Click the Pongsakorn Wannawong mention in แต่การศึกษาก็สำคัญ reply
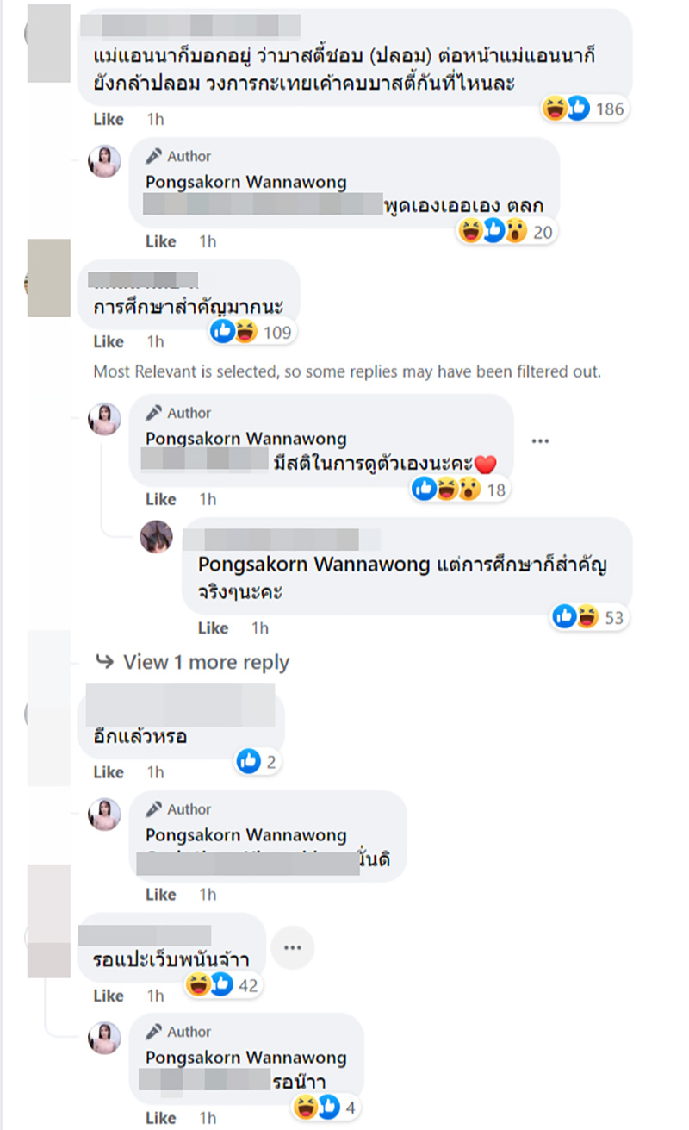 313,565
